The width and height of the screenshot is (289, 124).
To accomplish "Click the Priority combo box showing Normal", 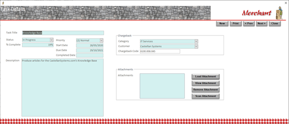I will click(x=90, y=40).
